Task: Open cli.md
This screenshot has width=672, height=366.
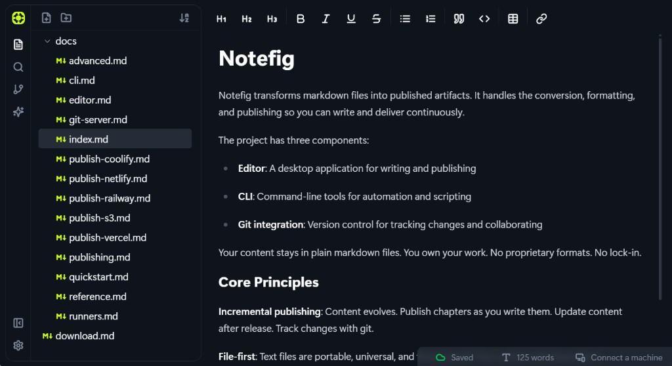Action: pyautogui.click(x=115, y=81)
